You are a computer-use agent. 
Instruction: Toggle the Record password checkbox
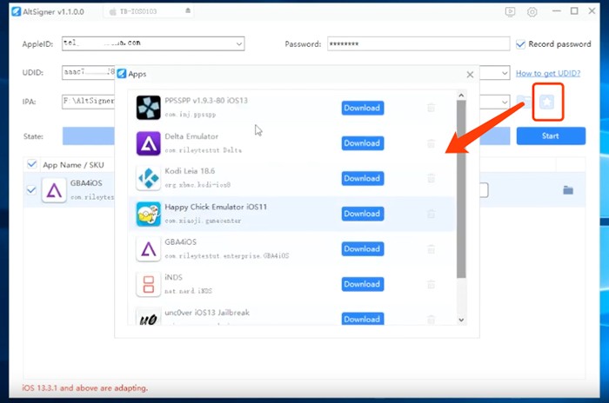520,43
